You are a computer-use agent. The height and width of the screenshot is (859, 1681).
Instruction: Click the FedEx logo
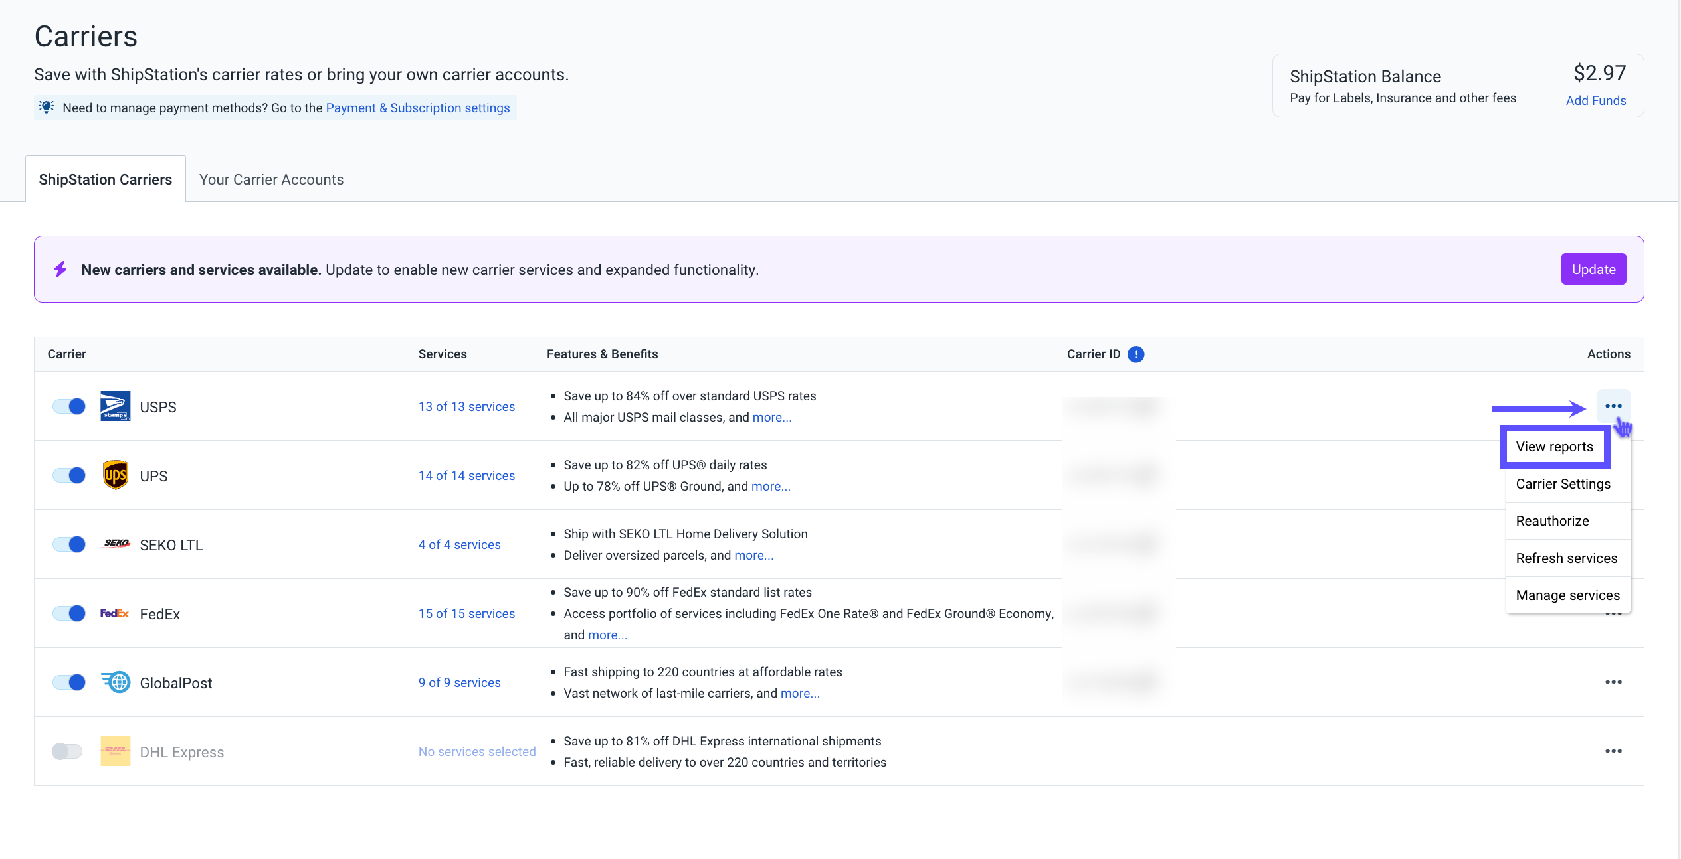(114, 613)
